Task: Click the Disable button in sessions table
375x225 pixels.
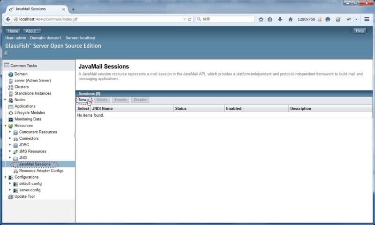Action: (140, 100)
